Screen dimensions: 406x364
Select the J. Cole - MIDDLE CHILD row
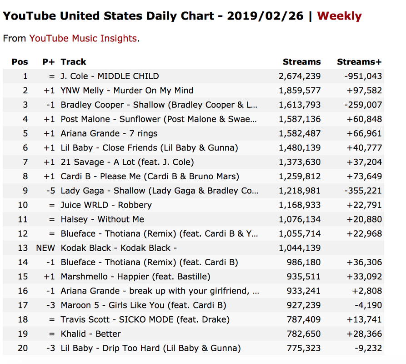(193, 76)
